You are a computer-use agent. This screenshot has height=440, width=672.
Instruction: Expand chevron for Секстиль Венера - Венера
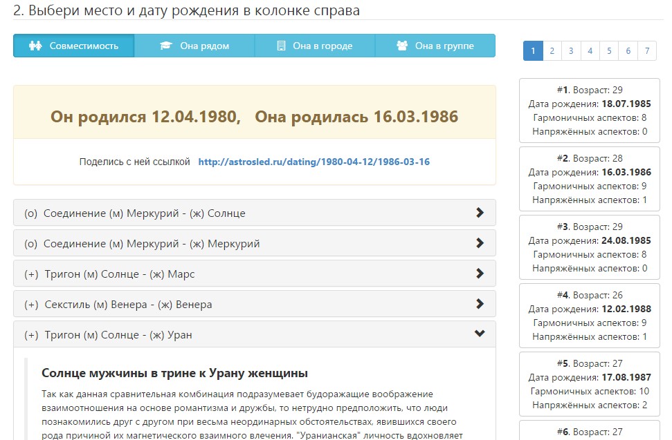pyautogui.click(x=480, y=304)
